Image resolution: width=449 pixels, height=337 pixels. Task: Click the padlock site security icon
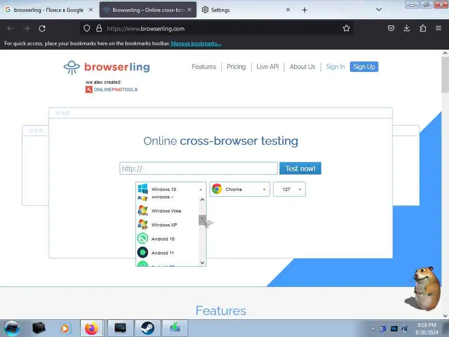point(99,28)
